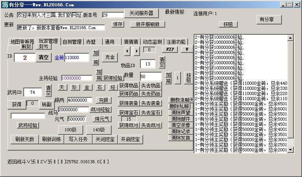Click 加 beside the 数量 field
Screen dimensions: 302x177
tap(168, 75)
